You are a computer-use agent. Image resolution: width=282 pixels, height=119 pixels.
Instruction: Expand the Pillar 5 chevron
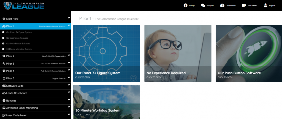tap(69, 78)
